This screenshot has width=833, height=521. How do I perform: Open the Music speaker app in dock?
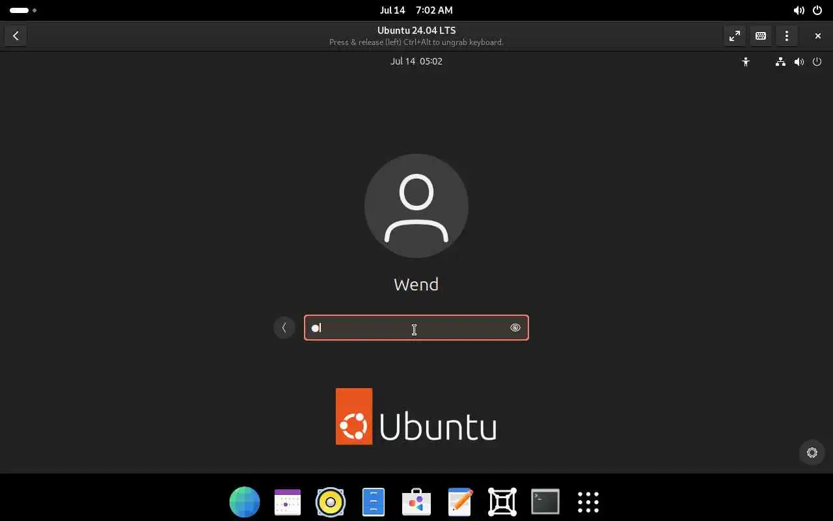click(331, 502)
